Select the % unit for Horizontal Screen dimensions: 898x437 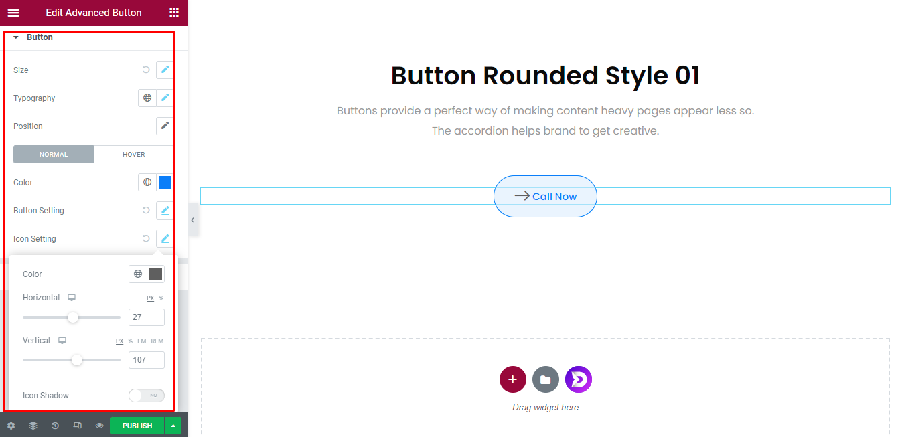161,298
